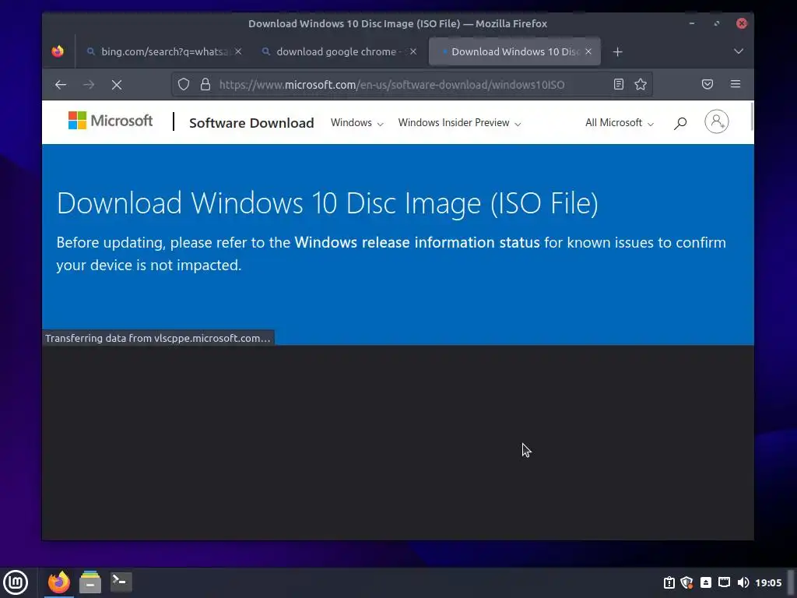
Task: Click the padlock site security icon
Action: click(x=205, y=84)
